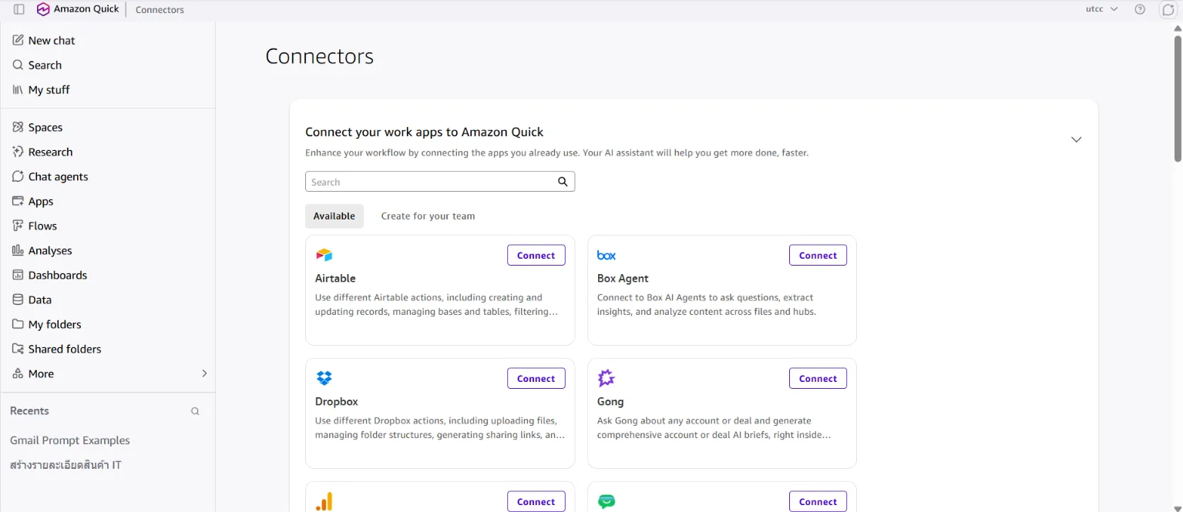Click the Connectors page heading
This screenshot has width=1183, height=512.
(320, 56)
